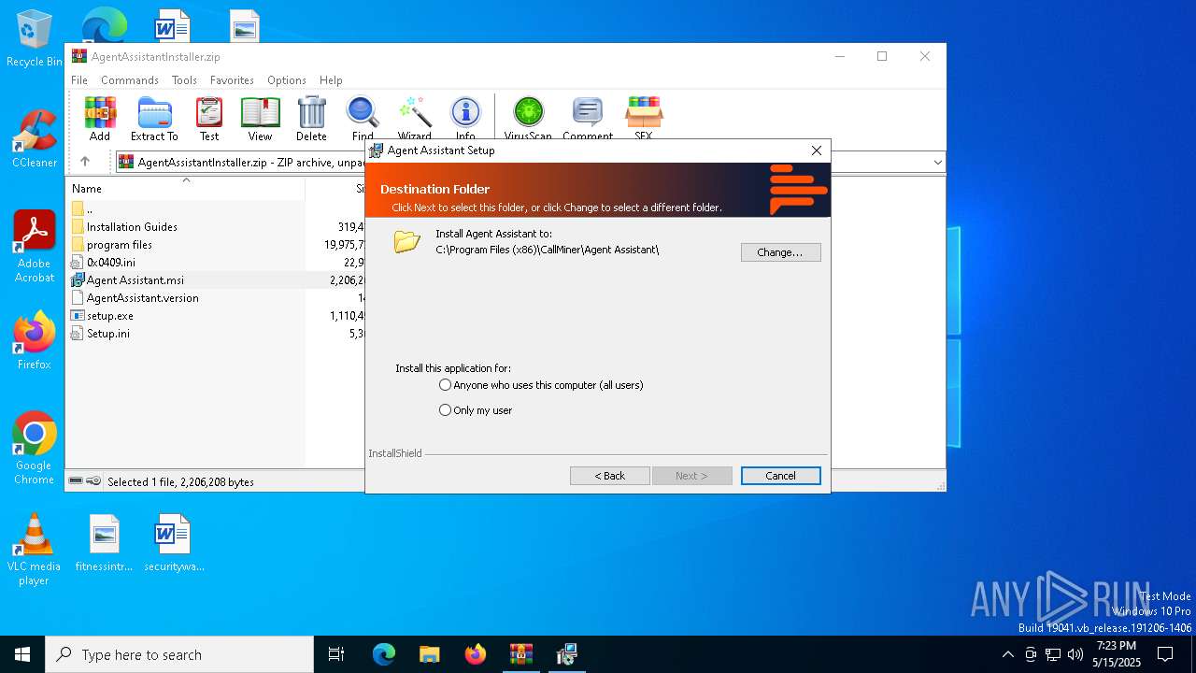1196x673 pixels.
Task: Select the securitywa... Word document icon
Action: (174, 542)
